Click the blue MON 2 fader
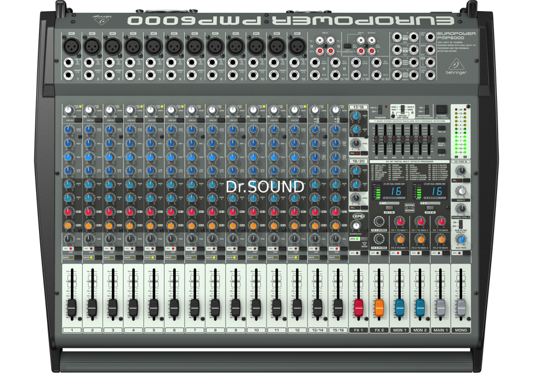 pos(420,308)
